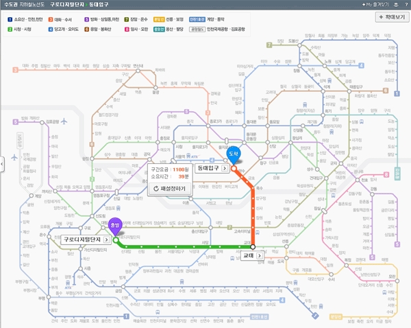The height and width of the screenshot is (328, 411).
Task: Expand the 동대입구 station label arrow
Action: pyautogui.click(x=225, y=168)
